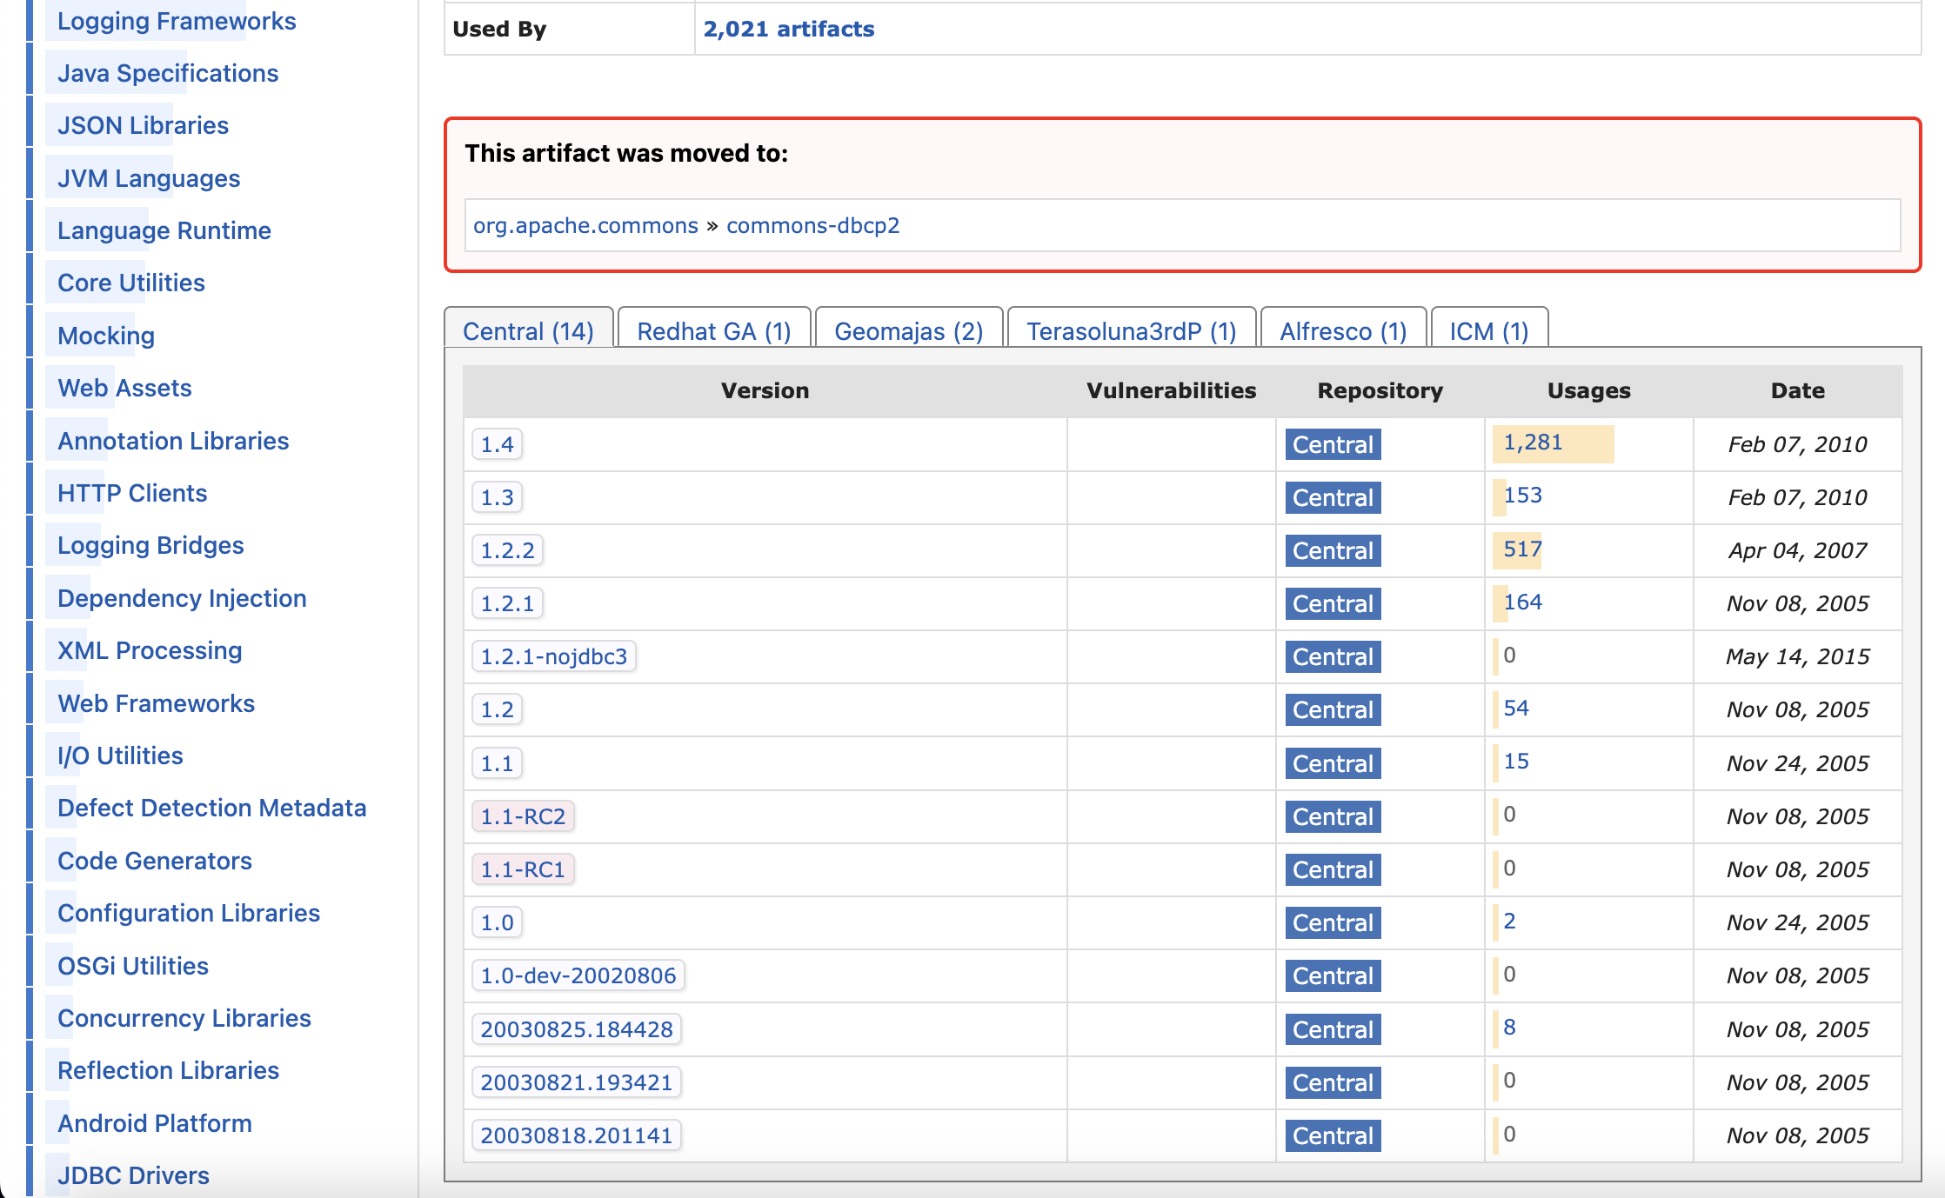Browse the JSON Libraries category
Screen dimensions: 1945x1198
click(x=143, y=125)
